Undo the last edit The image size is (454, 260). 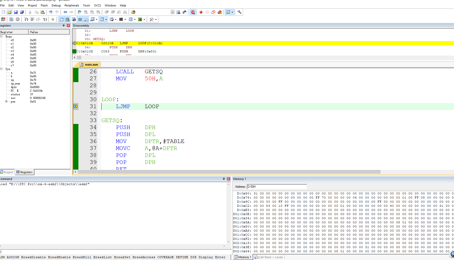[x=51, y=12]
